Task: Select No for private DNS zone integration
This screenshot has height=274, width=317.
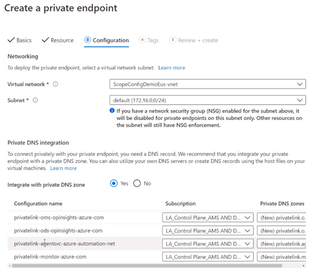Action: (x=137, y=183)
